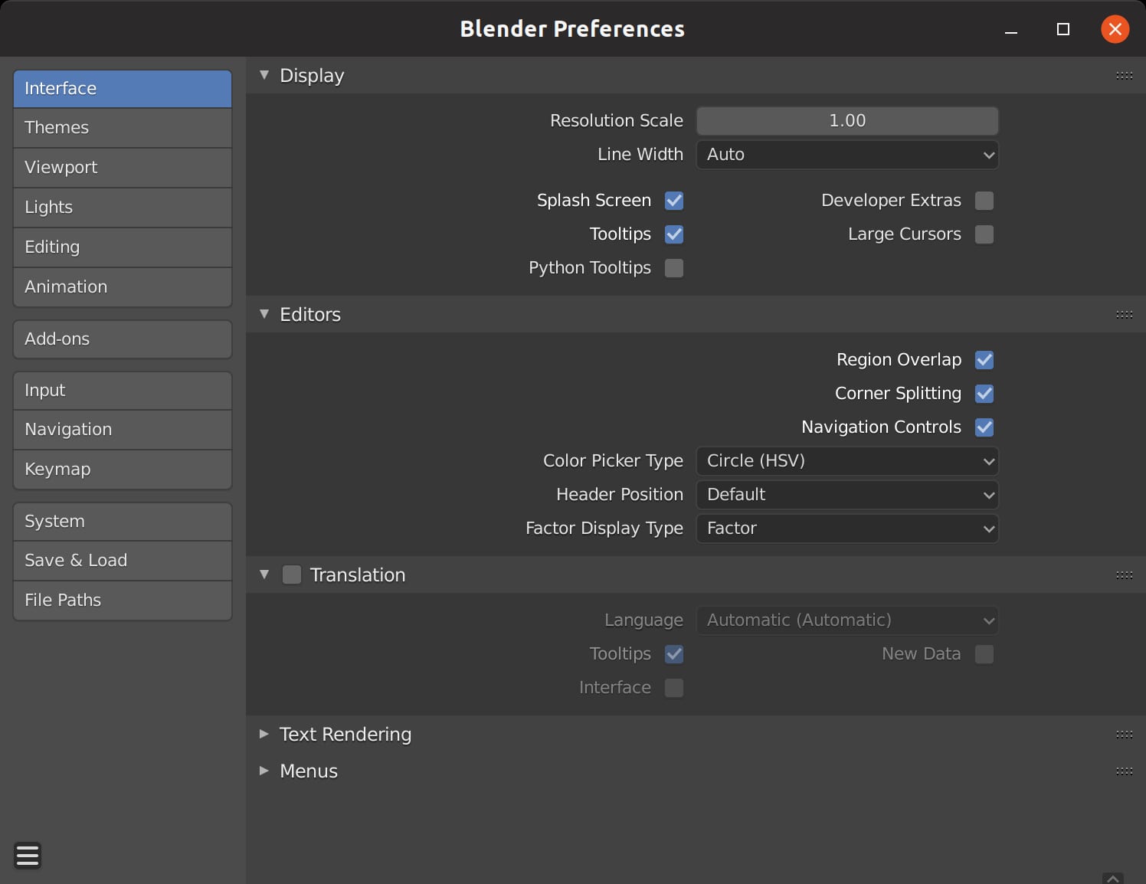Toggle Tooltips in the Display panel
This screenshot has width=1146, height=884.
tap(674, 234)
